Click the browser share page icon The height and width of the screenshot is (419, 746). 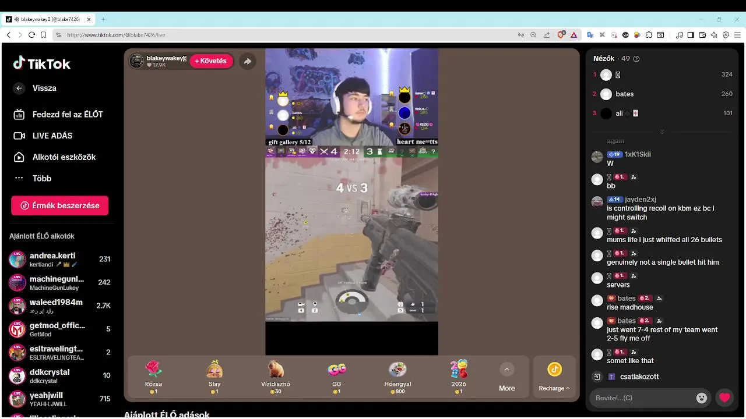pyautogui.click(x=546, y=35)
